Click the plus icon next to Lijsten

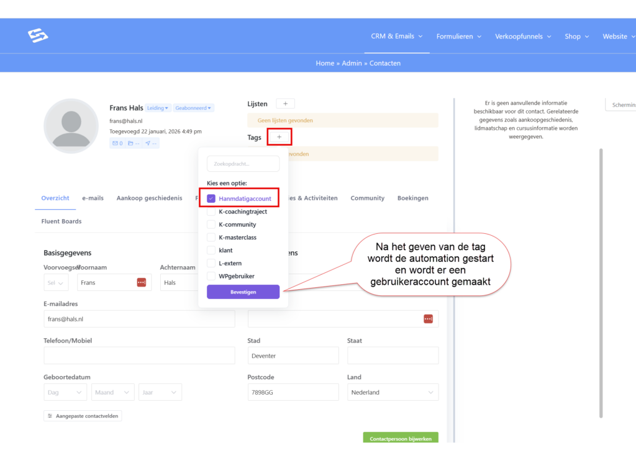(x=285, y=104)
